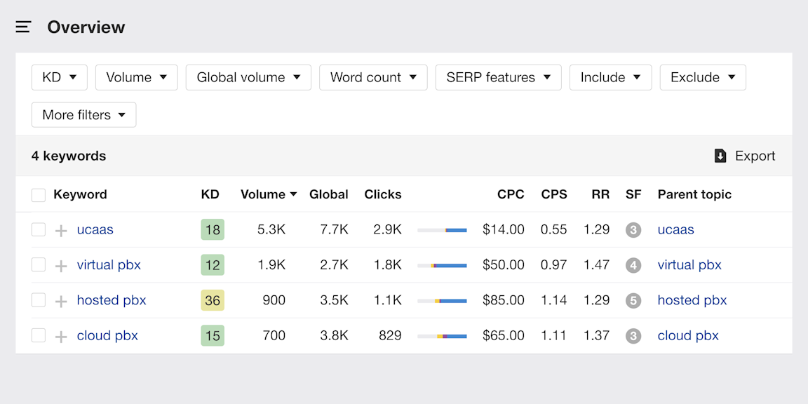The width and height of the screenshot is (808, 404).
Task: Open the Word count filter dropdown
Action: pos(373,77)
